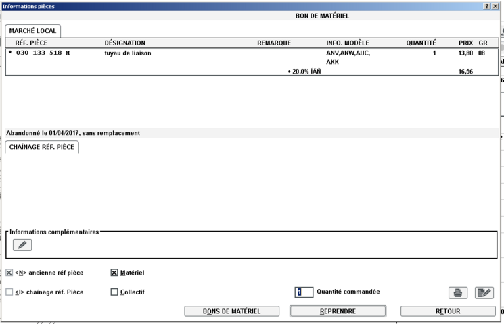Click the tuyau de liaison designation
This screenshot has height=324, width=504.
click(128, 53)
